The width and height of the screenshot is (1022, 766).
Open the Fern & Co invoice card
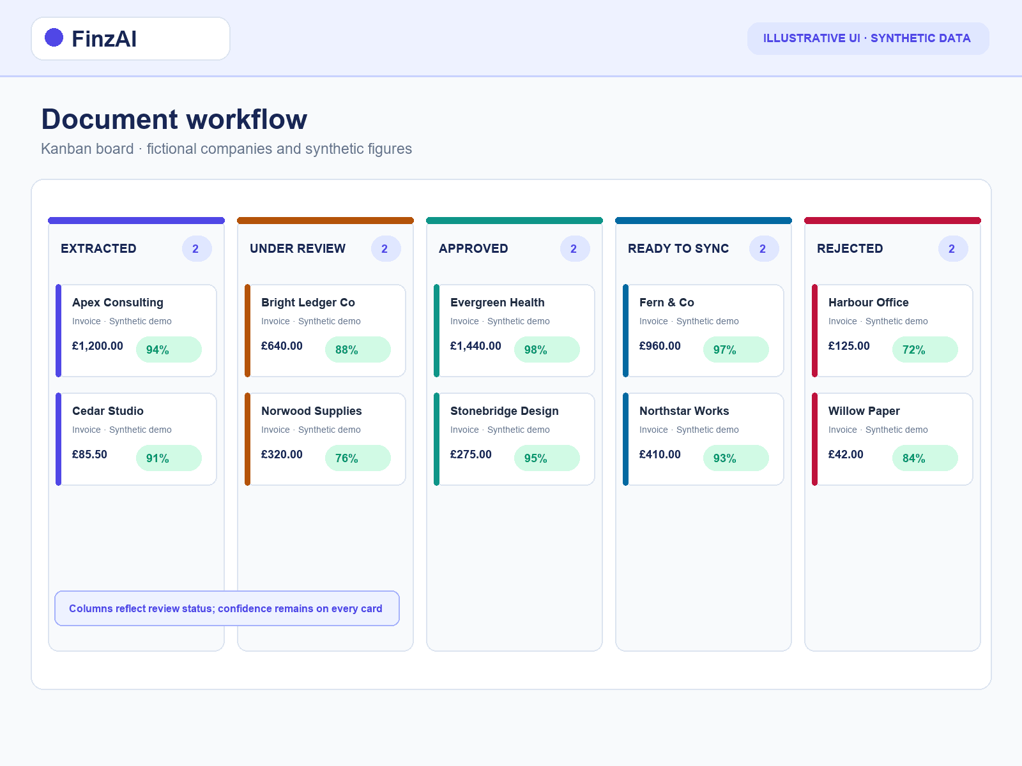pos(703,331)
